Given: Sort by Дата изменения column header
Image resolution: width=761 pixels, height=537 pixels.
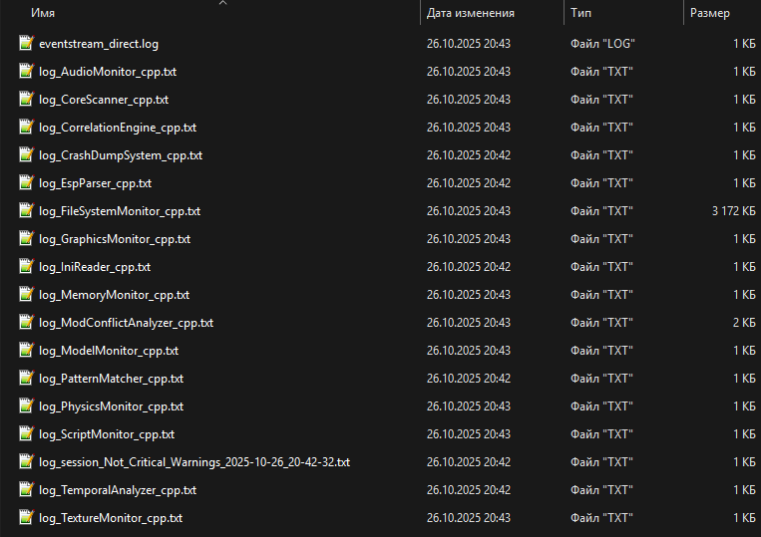Looking at the screenshot, I should point(470,14).
